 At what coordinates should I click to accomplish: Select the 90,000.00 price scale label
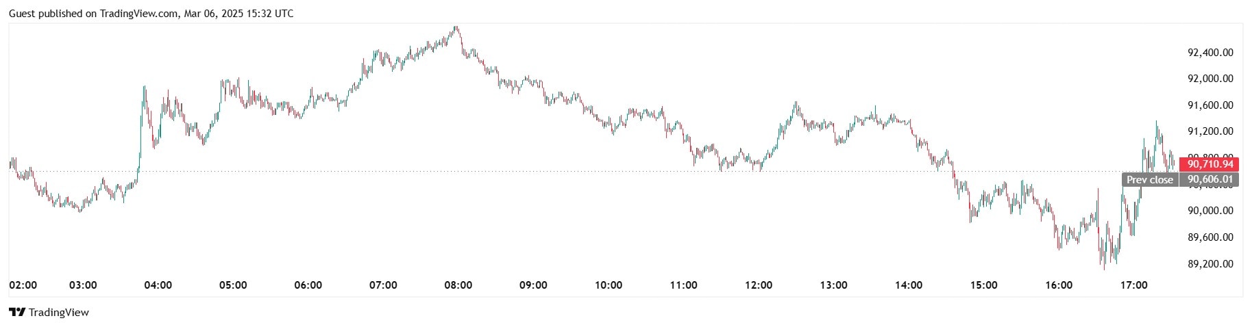click(1210, 211)
